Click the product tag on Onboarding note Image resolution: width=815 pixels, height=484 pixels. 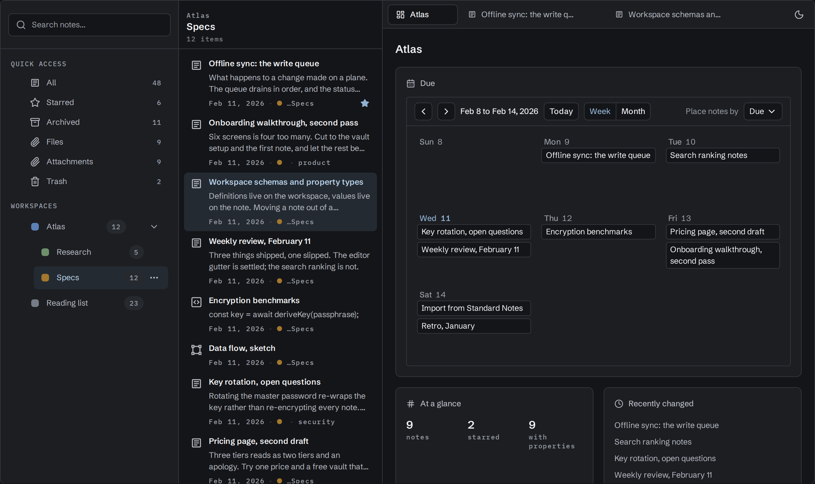click(314, 162)
